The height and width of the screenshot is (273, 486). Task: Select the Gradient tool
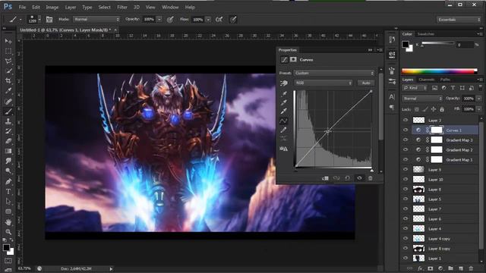point(8,151)
